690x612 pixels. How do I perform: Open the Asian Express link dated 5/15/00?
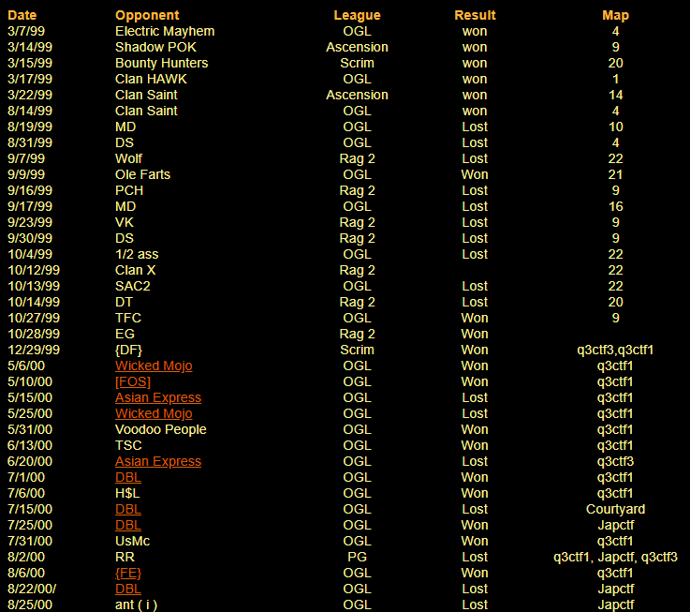tap(157, 397)
